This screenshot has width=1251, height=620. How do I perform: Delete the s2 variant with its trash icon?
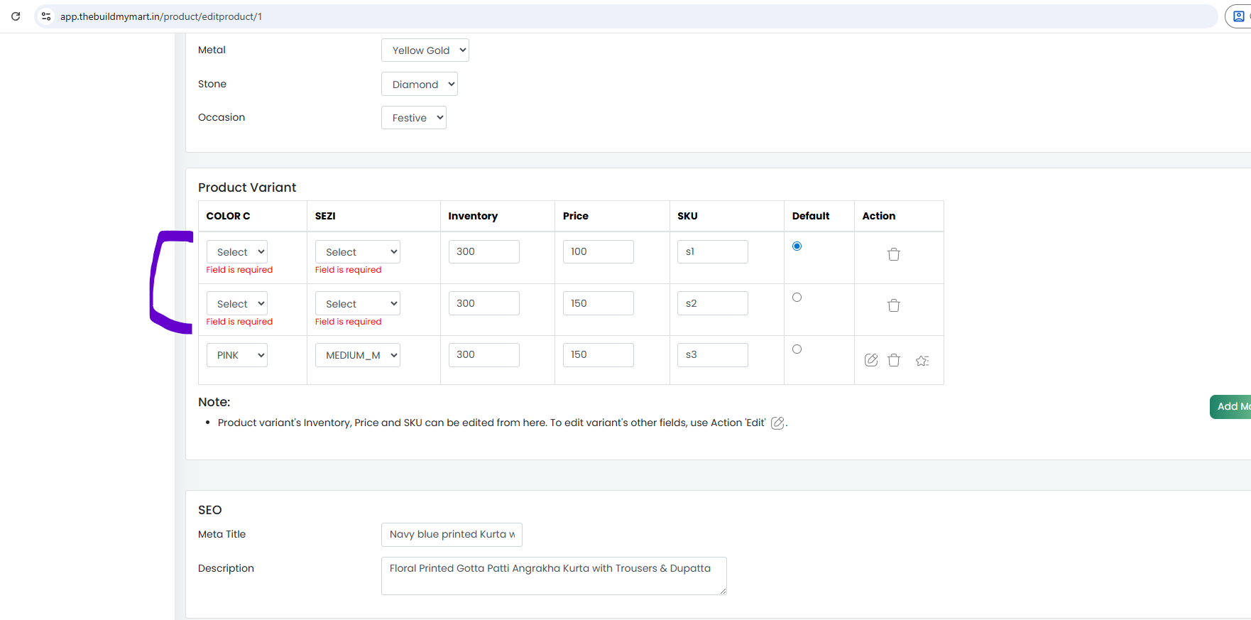894,305
